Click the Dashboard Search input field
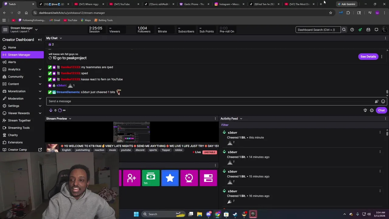Image resolution: width=389 pixels, height=219 pixels. tap(318, 30)
